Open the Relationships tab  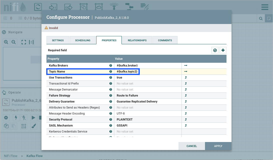[x=137, y=40]
